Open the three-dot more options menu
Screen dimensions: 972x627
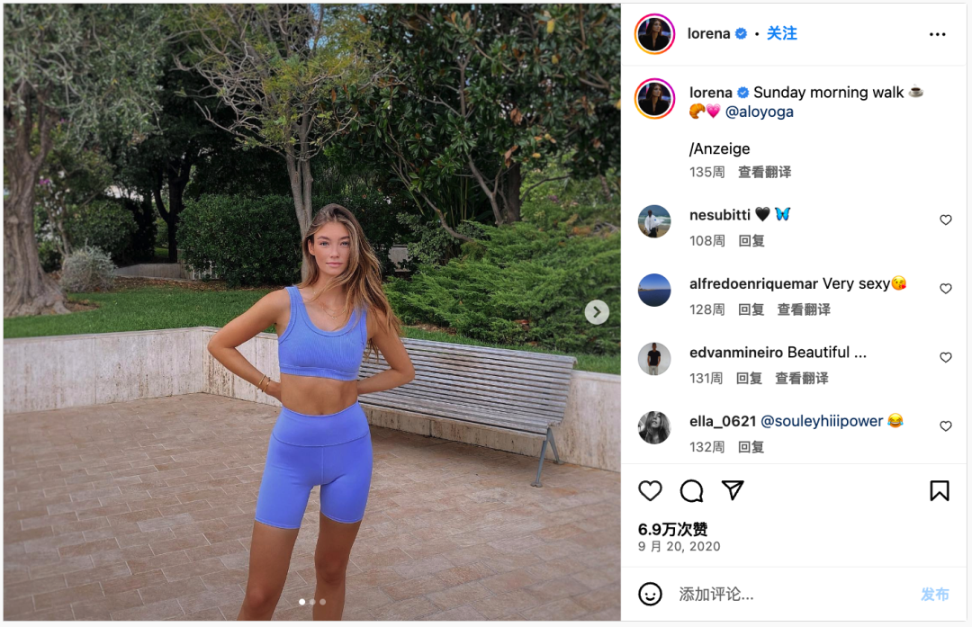937,34
